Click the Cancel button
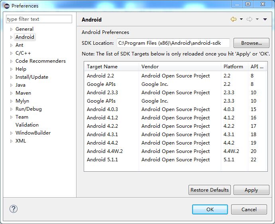The height and width of the screenshot is (224, 275). [x=249, y=209]
